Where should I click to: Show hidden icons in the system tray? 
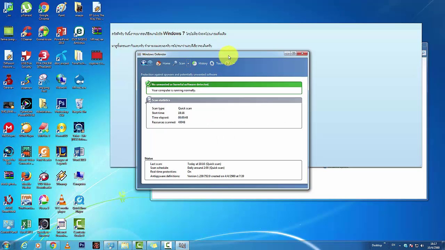(x=400, y=245)
